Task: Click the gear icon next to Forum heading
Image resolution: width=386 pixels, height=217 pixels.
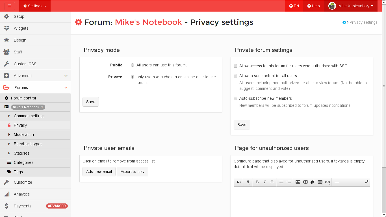Action: 79,22
